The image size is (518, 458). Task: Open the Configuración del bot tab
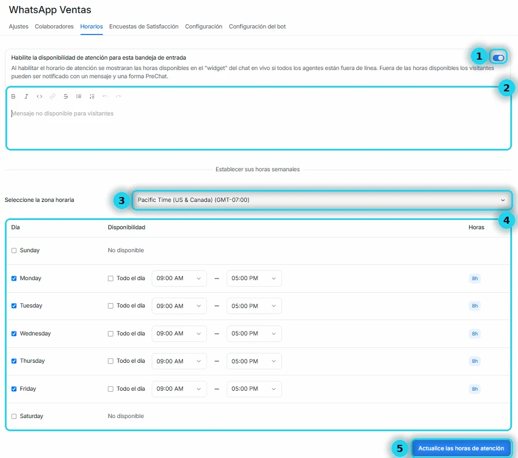tap(257, 26)
